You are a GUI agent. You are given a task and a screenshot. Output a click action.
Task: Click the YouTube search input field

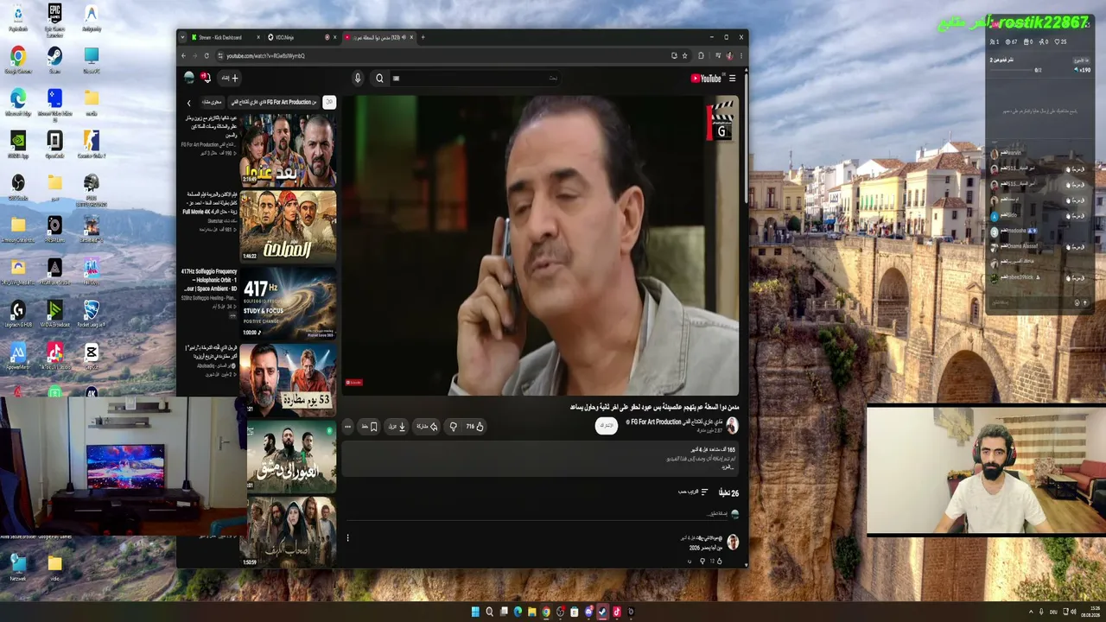pos(475,79)
